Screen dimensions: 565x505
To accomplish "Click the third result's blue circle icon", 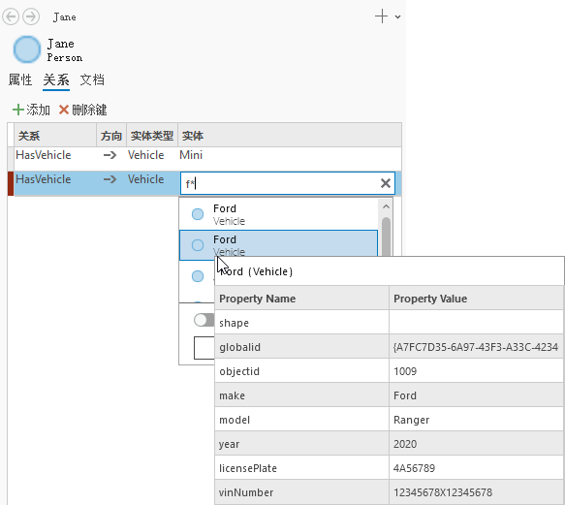I will pos(198,276).
